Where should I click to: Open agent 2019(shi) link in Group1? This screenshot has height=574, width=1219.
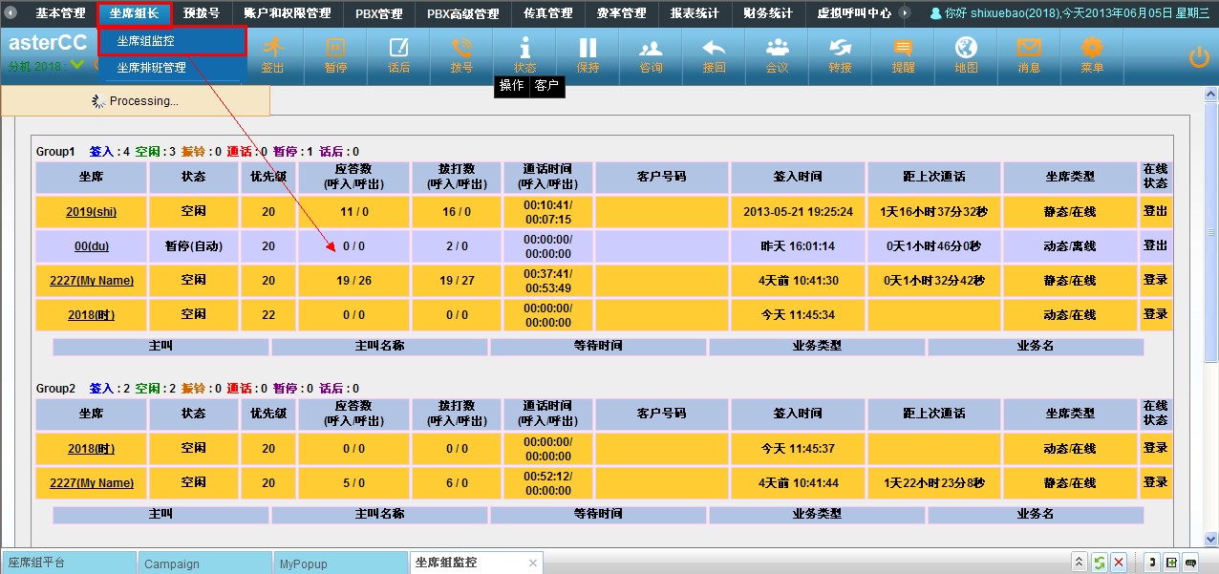click(91, 212)
